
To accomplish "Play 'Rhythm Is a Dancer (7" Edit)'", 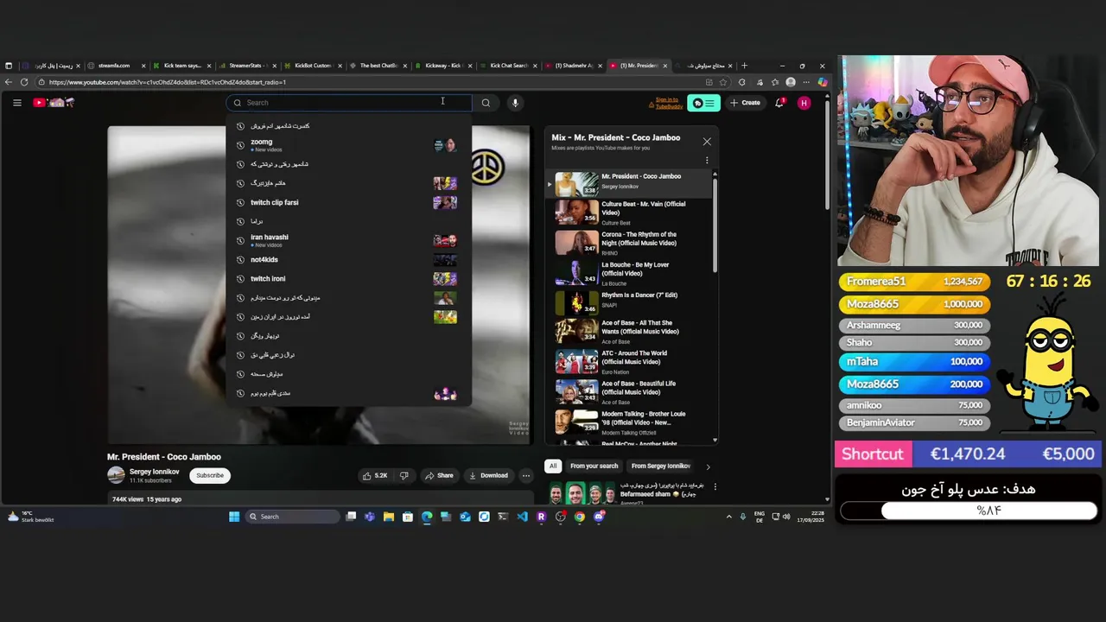I will pos(631,302).
